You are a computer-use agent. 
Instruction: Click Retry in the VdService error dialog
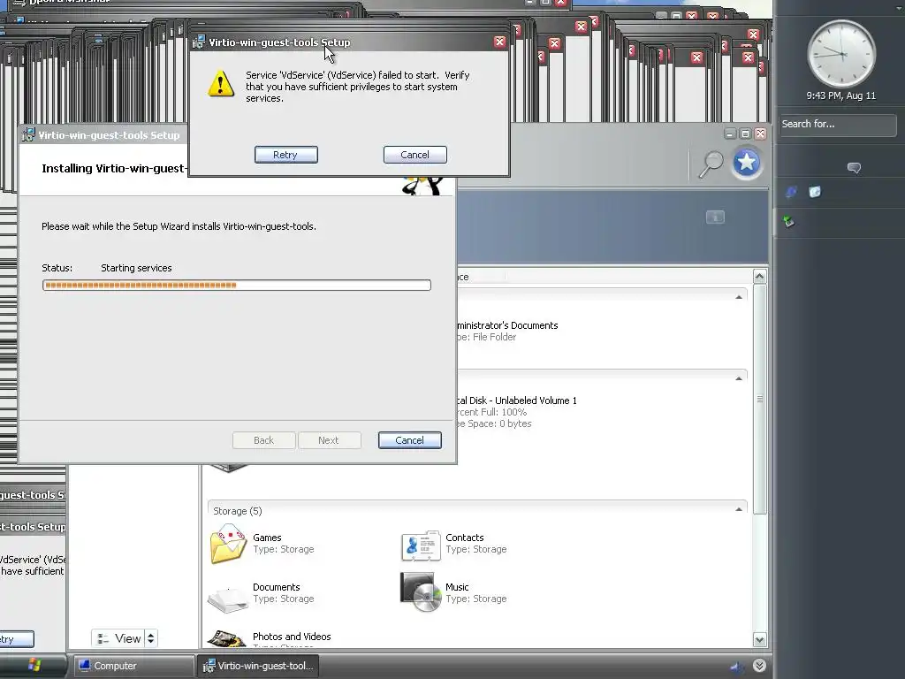pyautogui.click(x=285, y=155)
